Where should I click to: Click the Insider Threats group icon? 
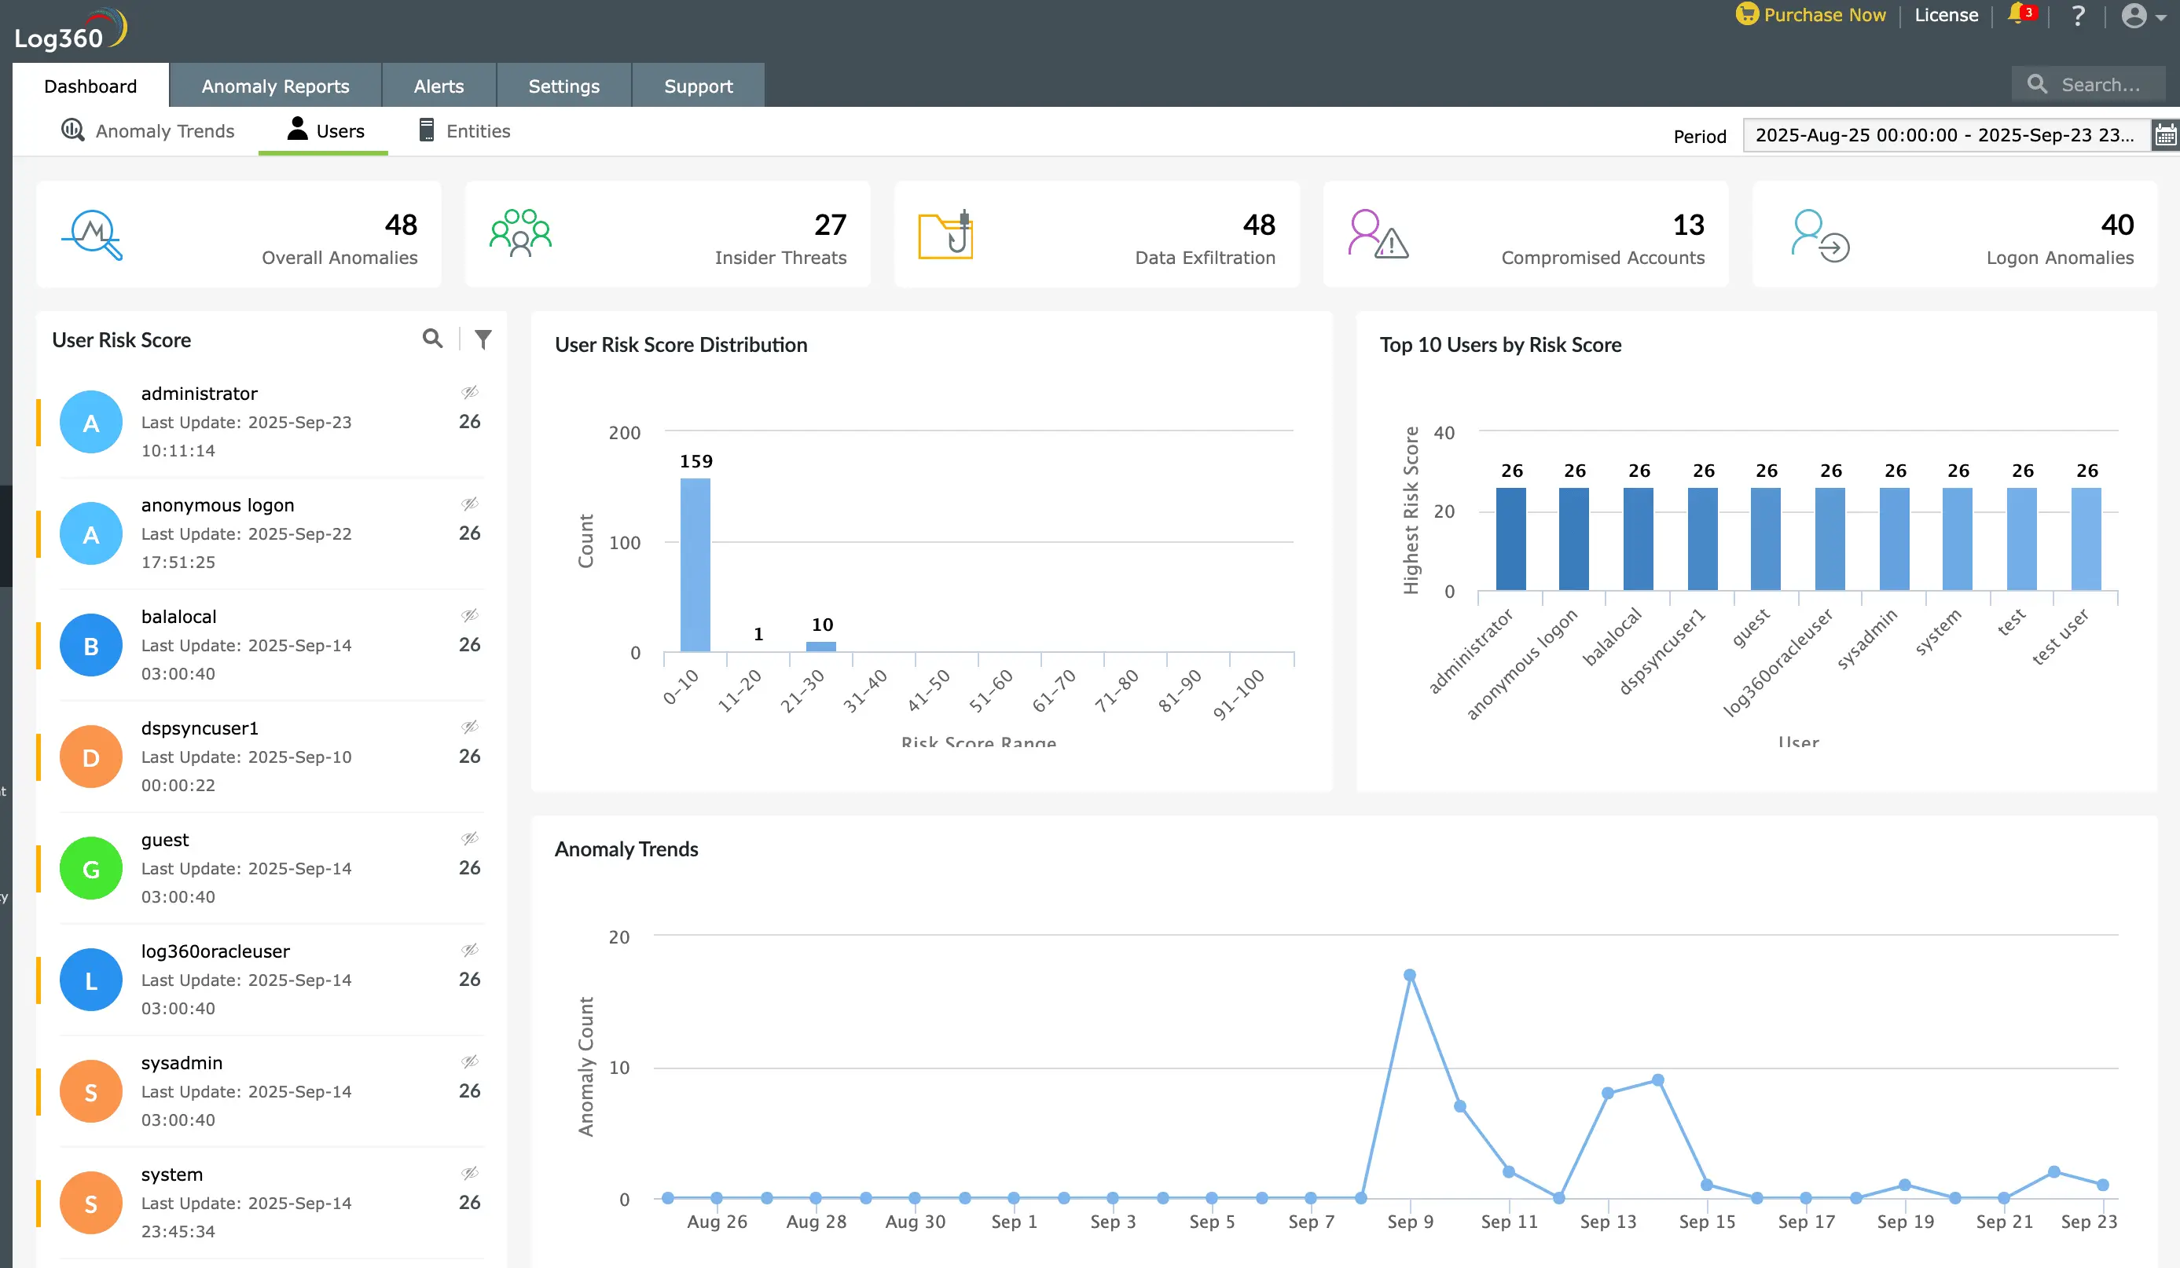pos(520,233)
